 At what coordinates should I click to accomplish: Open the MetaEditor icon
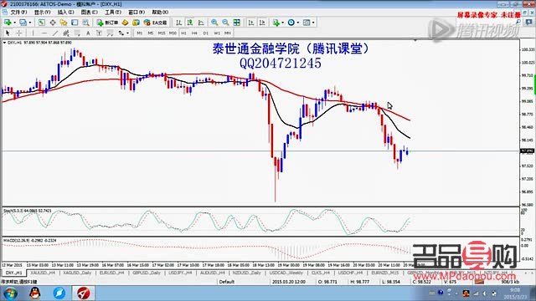(x=125, y=23)
